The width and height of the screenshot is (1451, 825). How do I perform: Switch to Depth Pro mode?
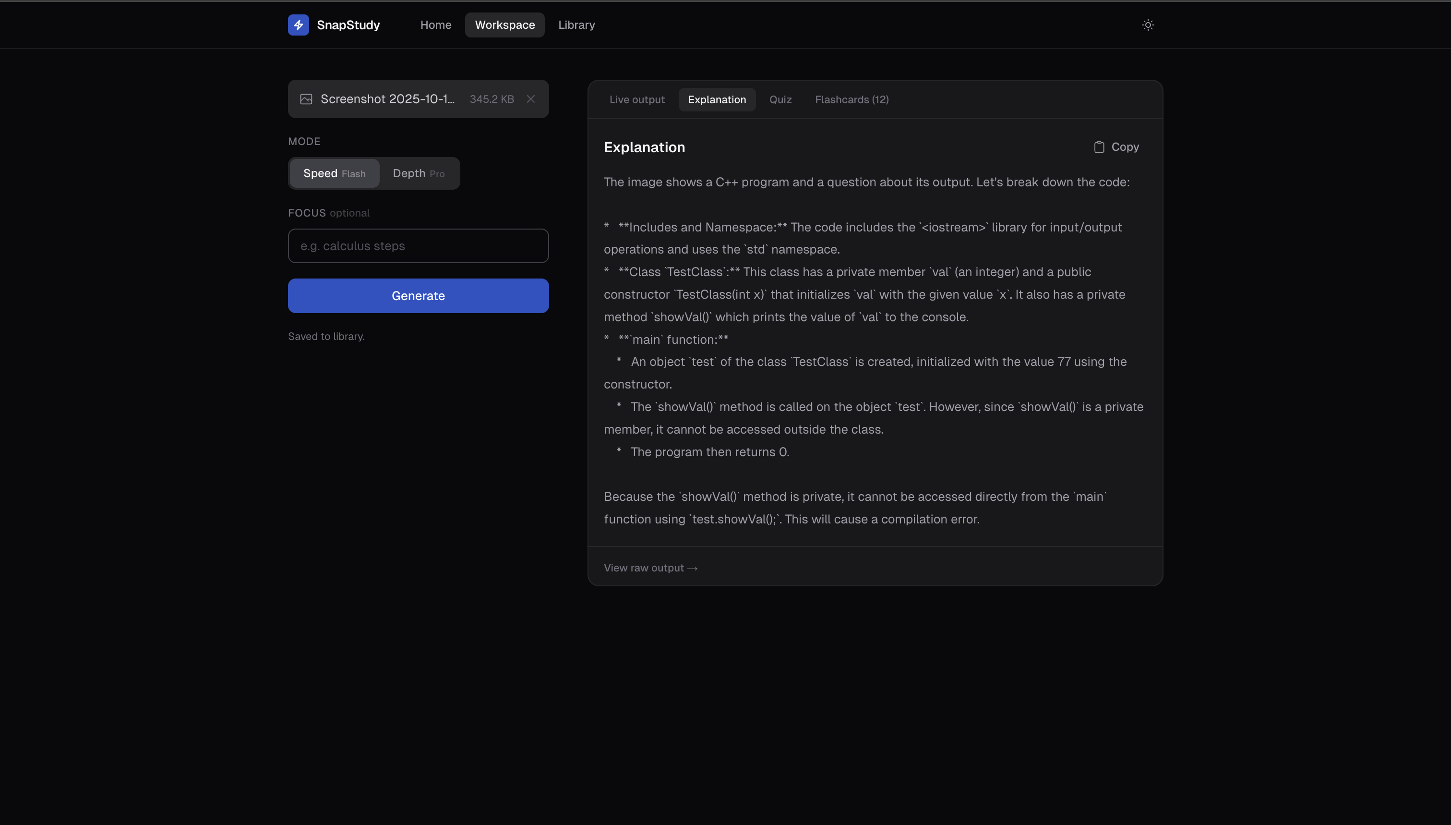click(419, 173)
